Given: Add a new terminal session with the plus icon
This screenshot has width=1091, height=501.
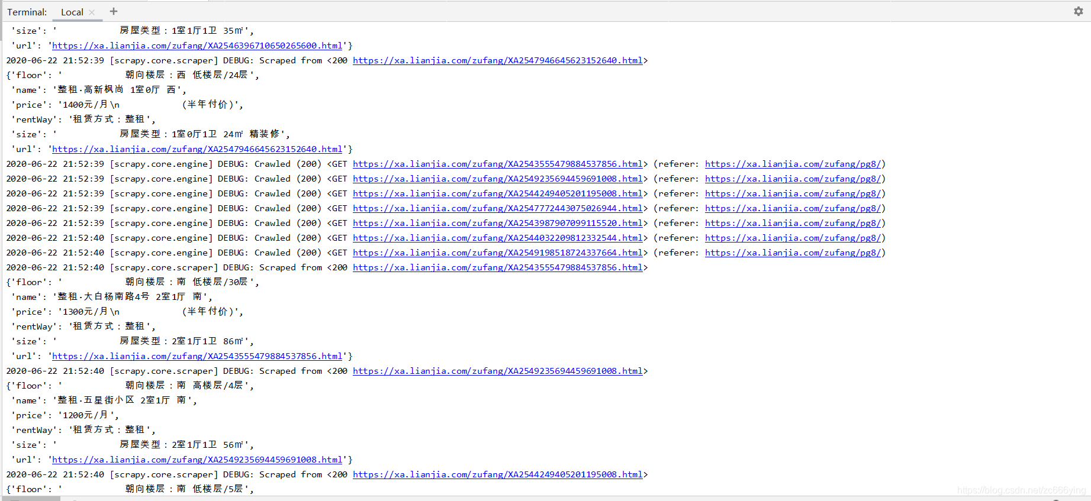Looking at the screenshot, I should click(x=114, y=11).
